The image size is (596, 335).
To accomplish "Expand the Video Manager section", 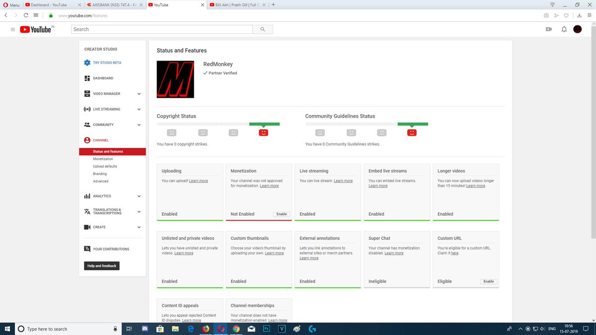I will click(139, 94).
